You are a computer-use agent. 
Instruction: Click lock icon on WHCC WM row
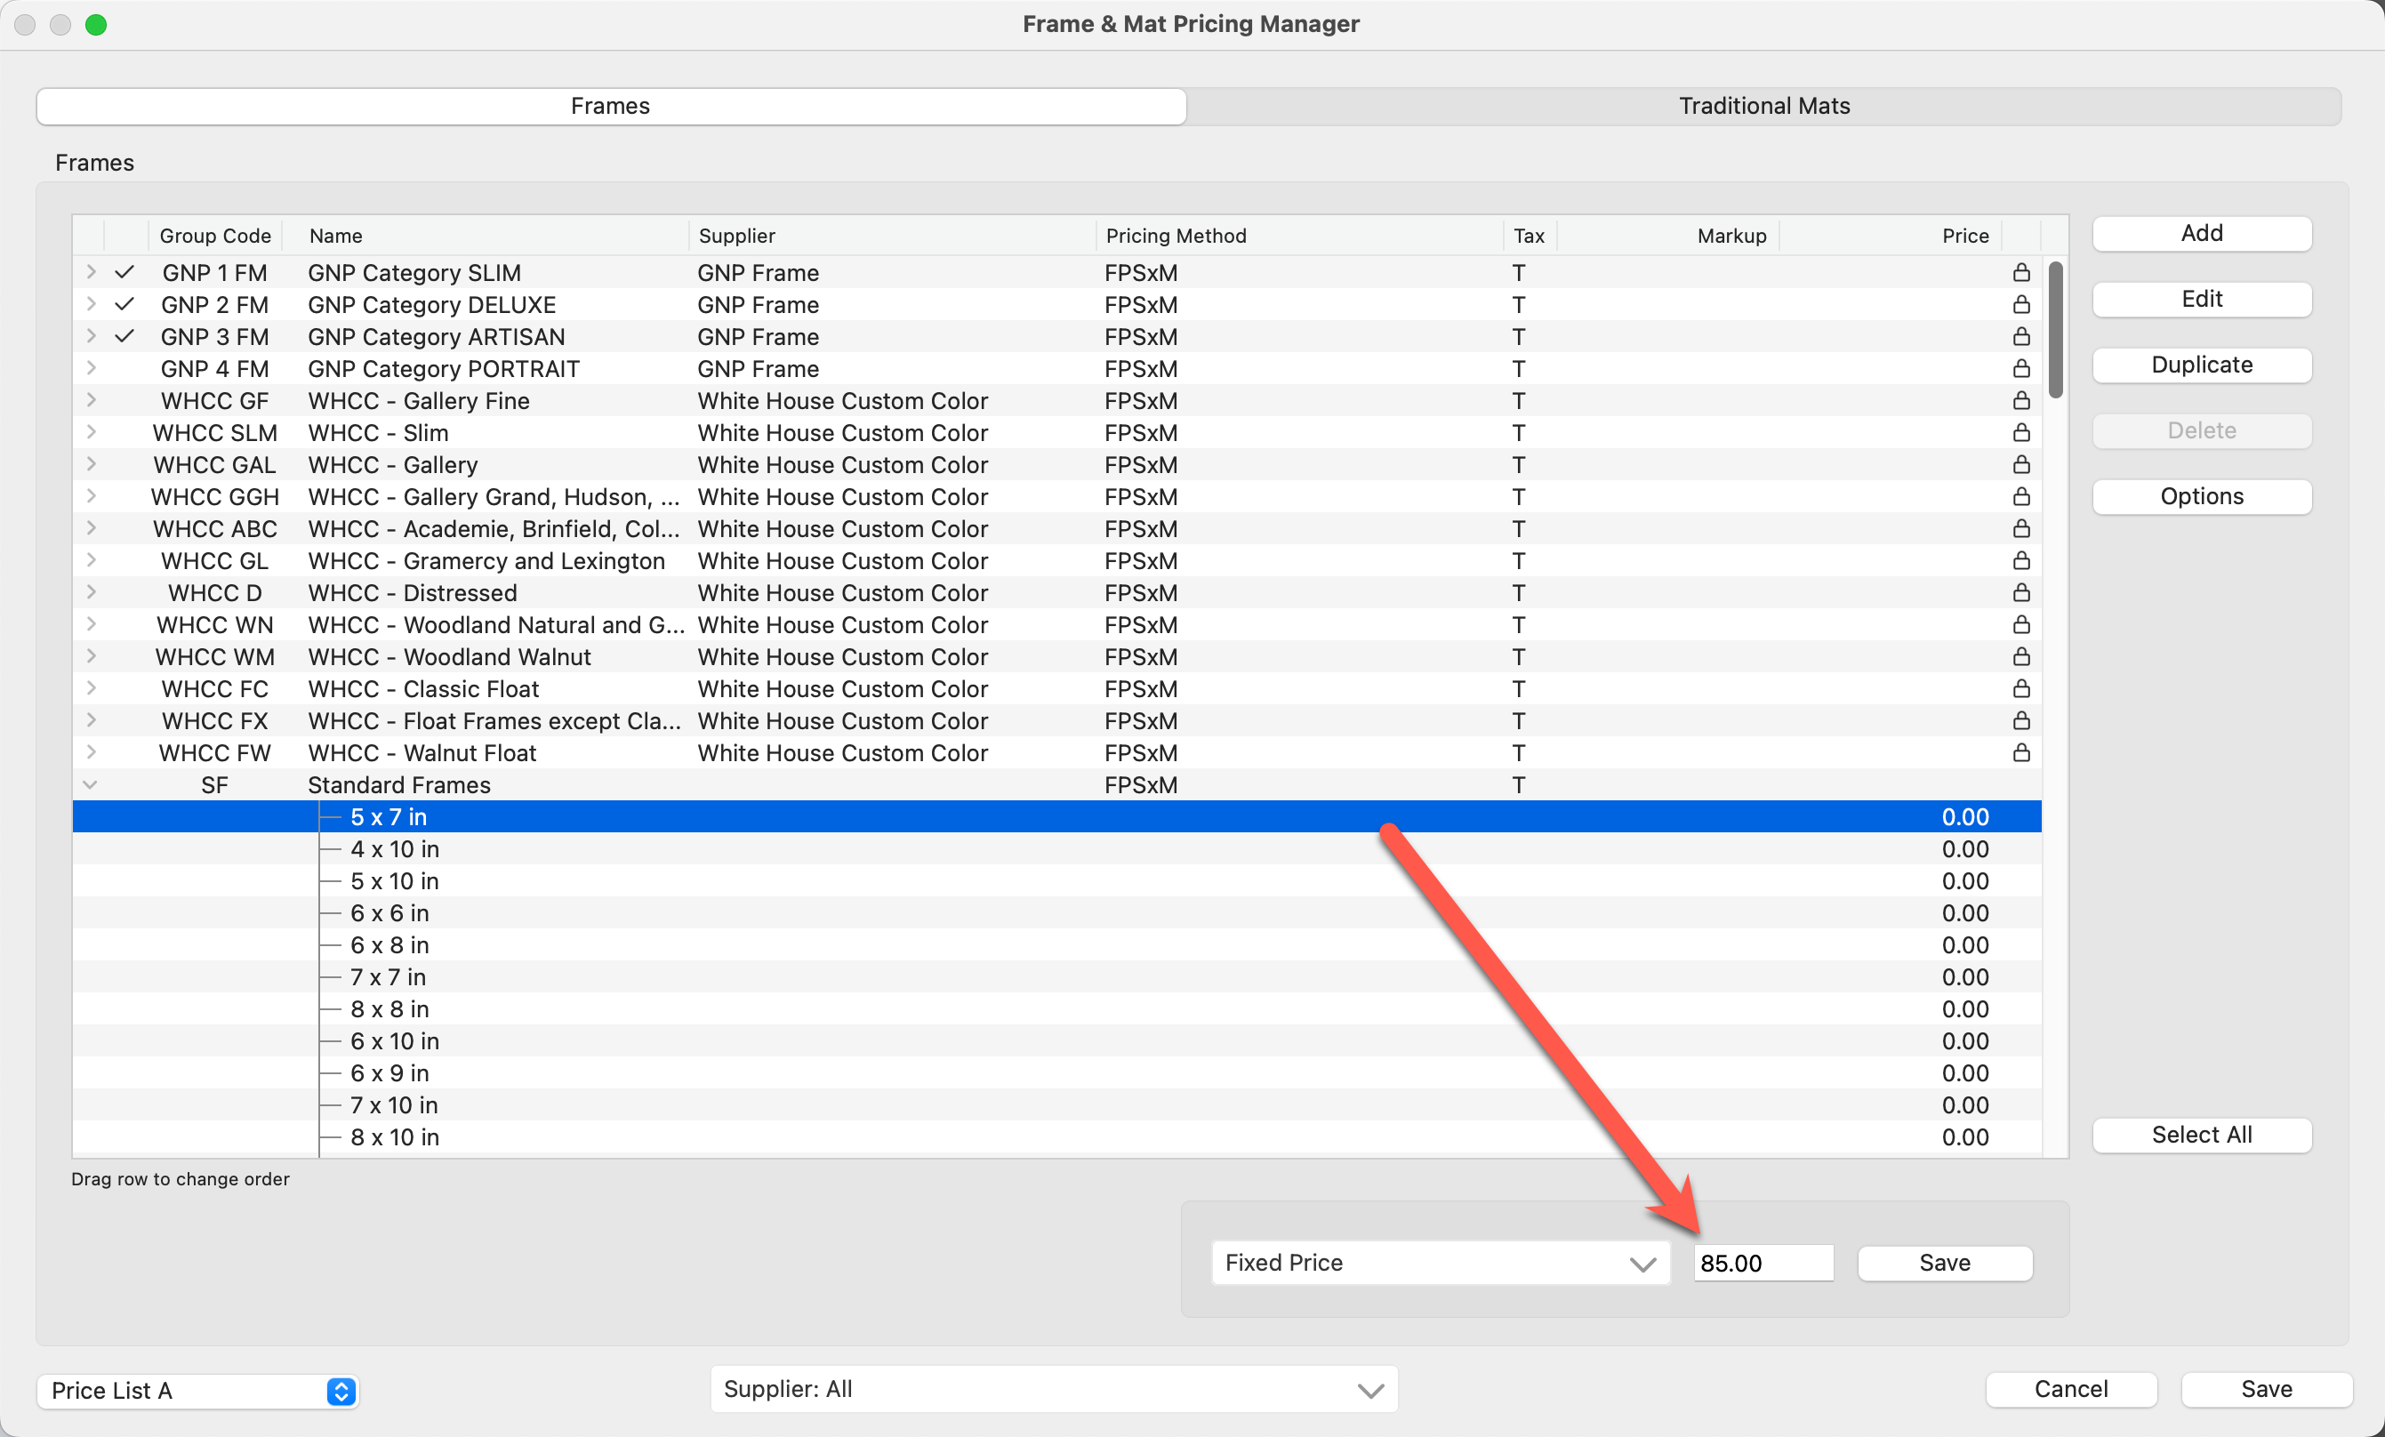(x=2021, y=657)
